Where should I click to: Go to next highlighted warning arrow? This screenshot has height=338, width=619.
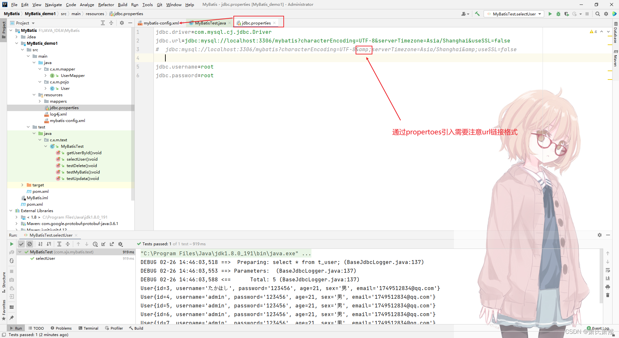pos(608,32)
